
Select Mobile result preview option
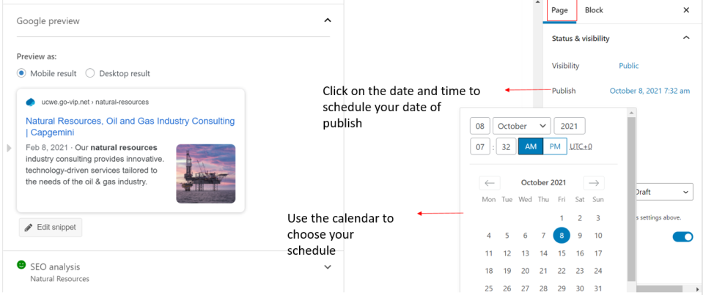21,73
